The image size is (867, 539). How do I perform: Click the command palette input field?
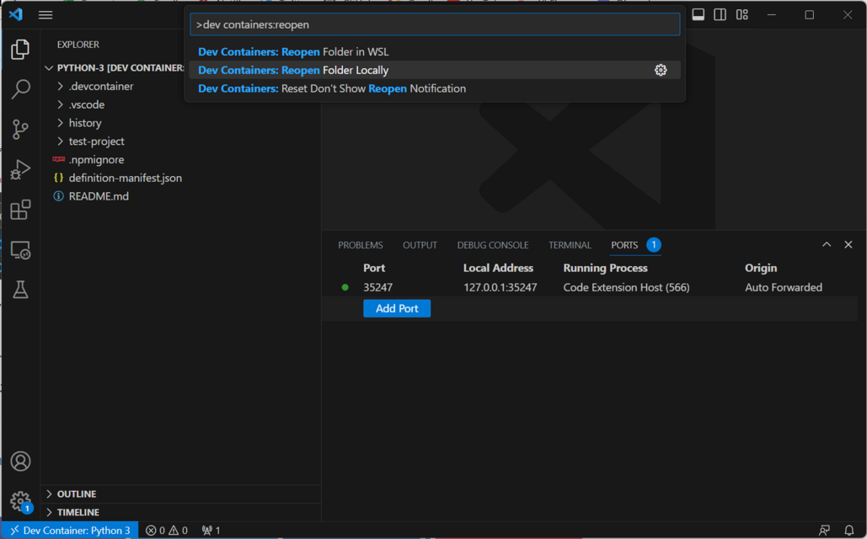[x=434, y=24]
